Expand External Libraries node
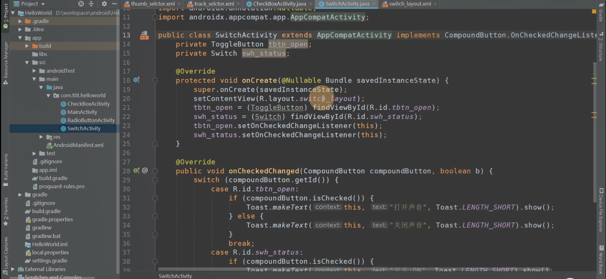 click(x=13, y=269)
